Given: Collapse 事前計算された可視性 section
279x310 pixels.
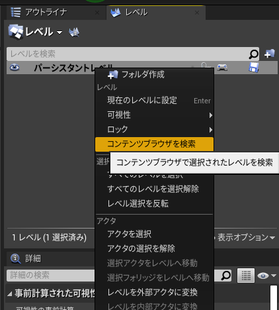Looking at the screenshot, I should 9,294.
